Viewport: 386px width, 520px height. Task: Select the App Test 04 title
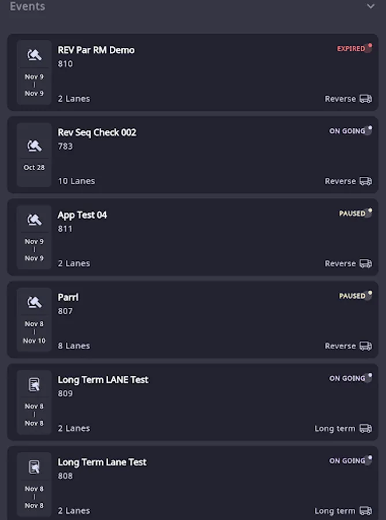(82, 215)
